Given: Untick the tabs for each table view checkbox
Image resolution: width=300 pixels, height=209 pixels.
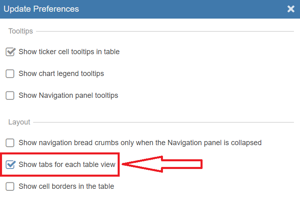Looking at the screenshot, I should [x=10, y=165].
